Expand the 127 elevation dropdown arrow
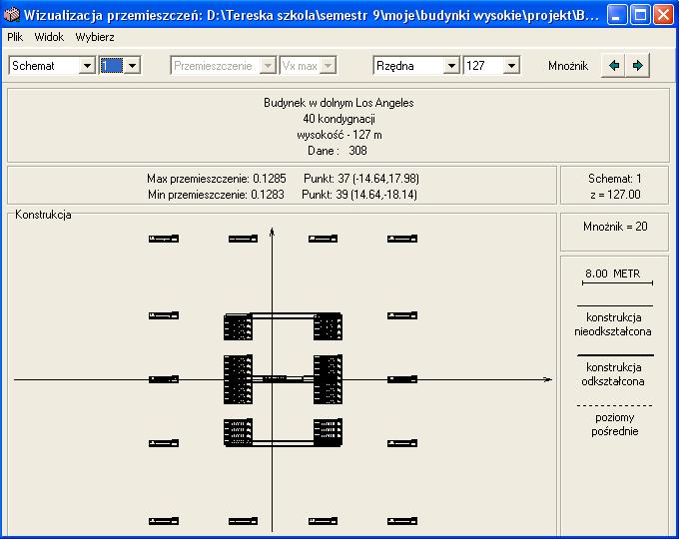The width and height of the screenshot is (679, 539). (x=512, y=66)
